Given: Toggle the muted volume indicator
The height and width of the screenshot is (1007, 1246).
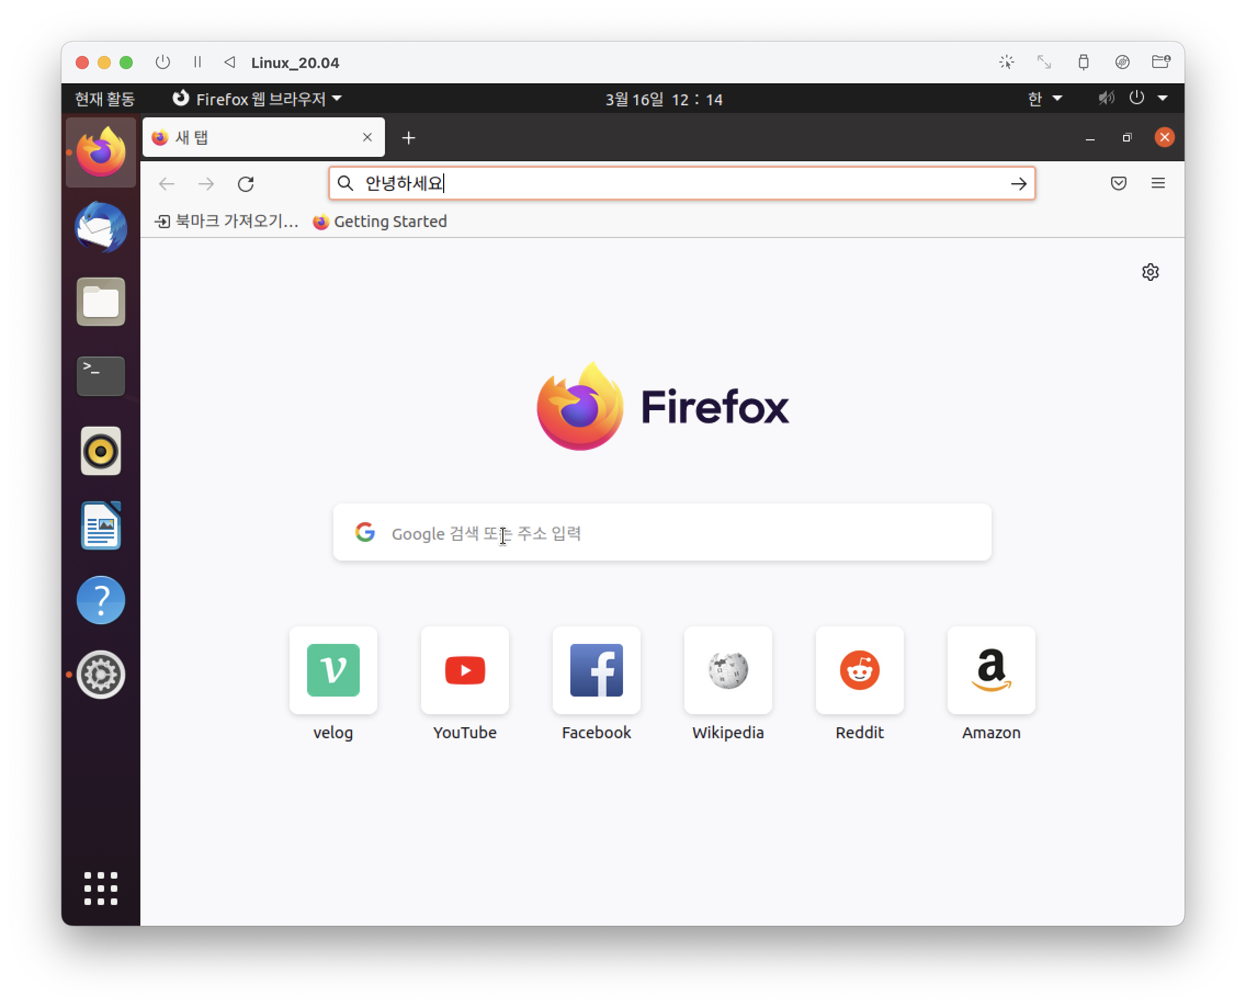Looking at the screenshot, I should 1106,98.
